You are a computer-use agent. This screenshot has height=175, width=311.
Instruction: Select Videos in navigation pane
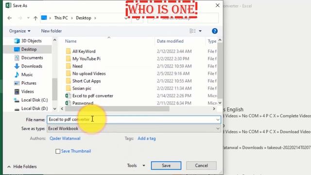tap(24, 91)
